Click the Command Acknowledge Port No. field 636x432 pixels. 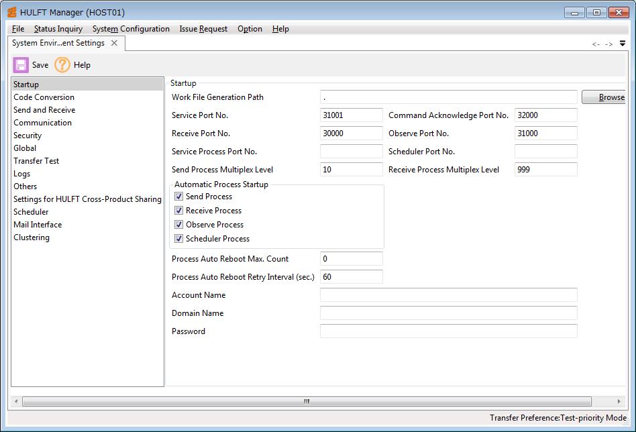[546, 115]
